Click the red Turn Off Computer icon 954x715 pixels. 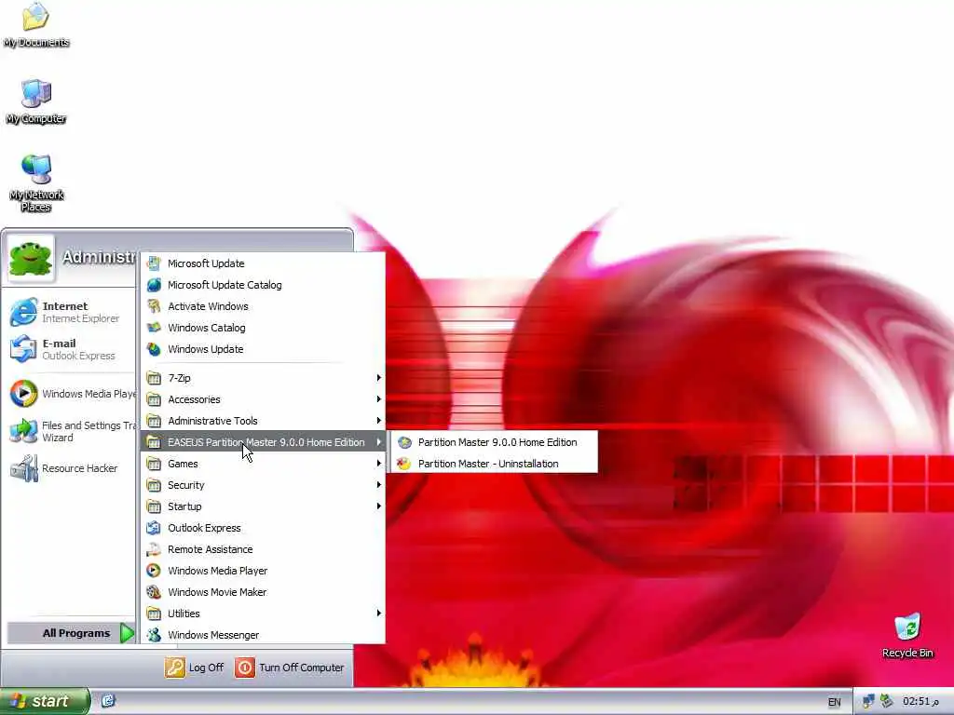(245, 667)
